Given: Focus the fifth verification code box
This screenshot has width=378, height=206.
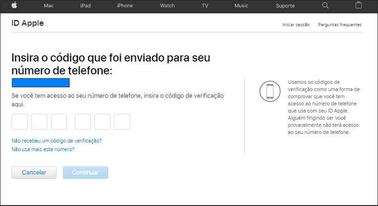Looking at the screenshot, I should [x=102, y=122].
